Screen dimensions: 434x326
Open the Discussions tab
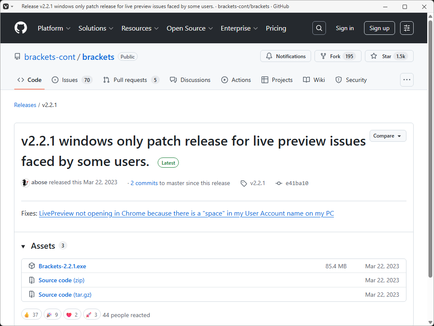(x=190, y=79)
